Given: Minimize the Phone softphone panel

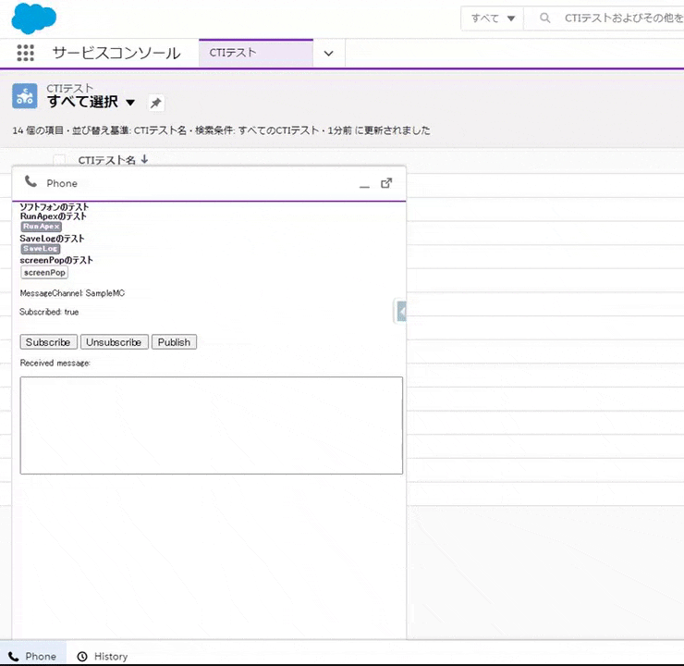Looking at the screenshot, I should [364, 185].
